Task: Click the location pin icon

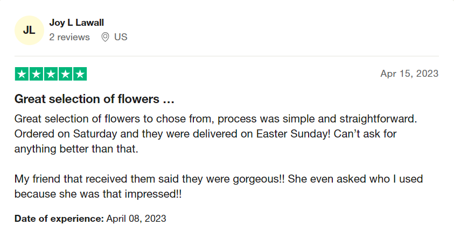Action: pos(106,37)
